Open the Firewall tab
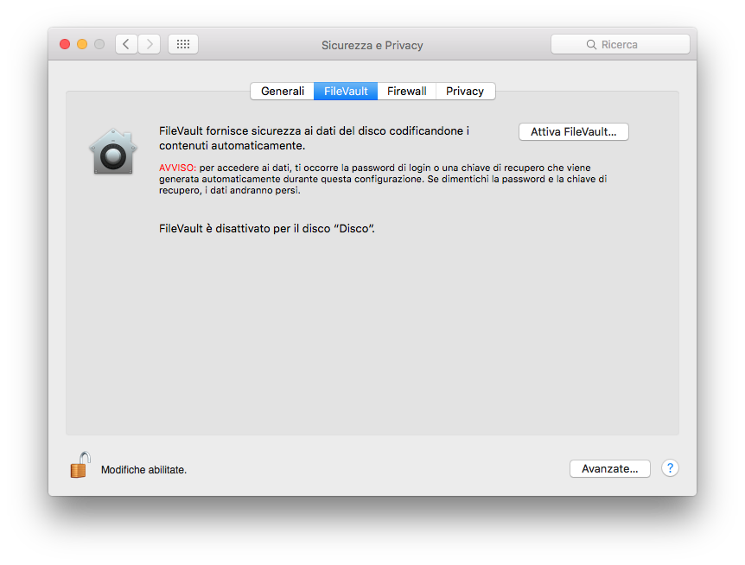Viewport: 745px width, 565px height. [x=407, y=92]
